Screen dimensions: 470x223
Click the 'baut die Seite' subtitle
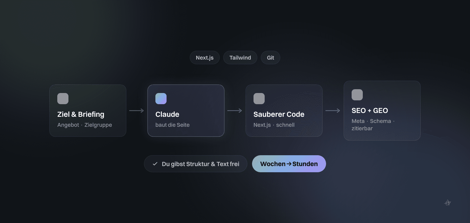click(x=172, y=125)
